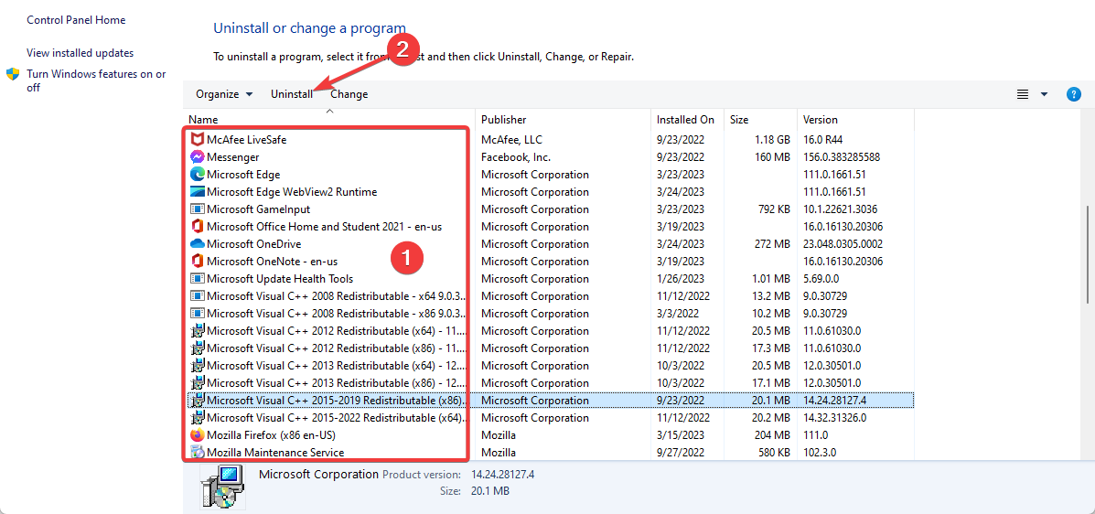The height and width of the screenshot is (514, 1095).
Task: Sort by the Publisher column header
Action: [563, 120]
